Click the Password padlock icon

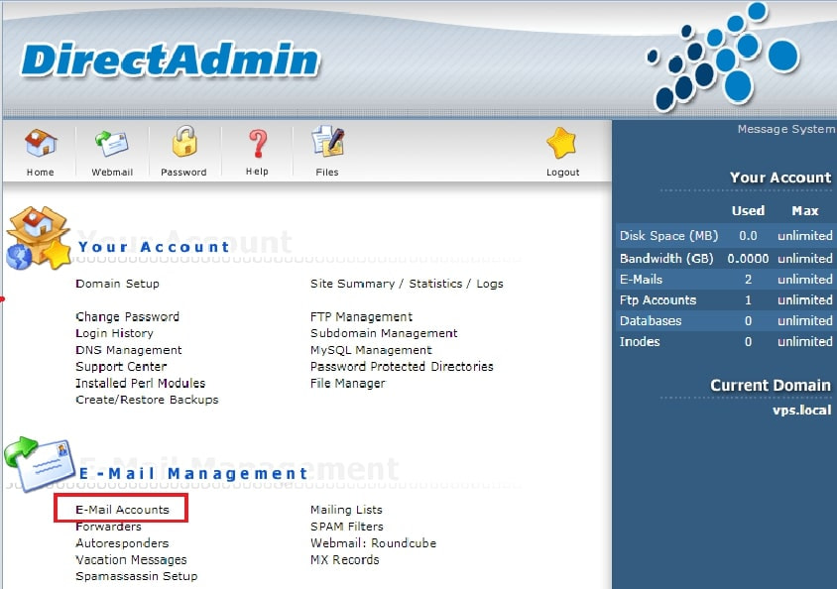click(184, 142)
